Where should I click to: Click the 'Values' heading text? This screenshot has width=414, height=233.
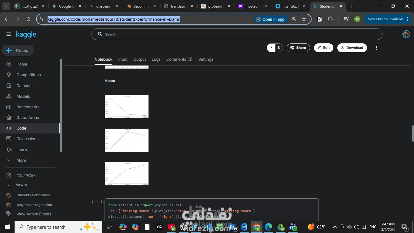[x=110, y=81]
